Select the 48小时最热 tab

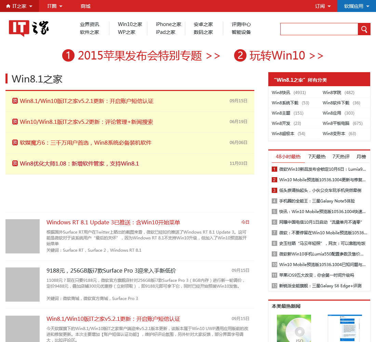[x=288, y=157]
